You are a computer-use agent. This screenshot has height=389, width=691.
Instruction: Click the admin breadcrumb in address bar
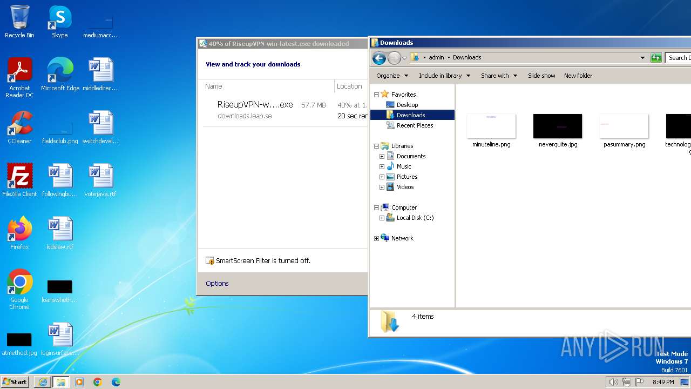pyautogui.click(x=436, y=57)
